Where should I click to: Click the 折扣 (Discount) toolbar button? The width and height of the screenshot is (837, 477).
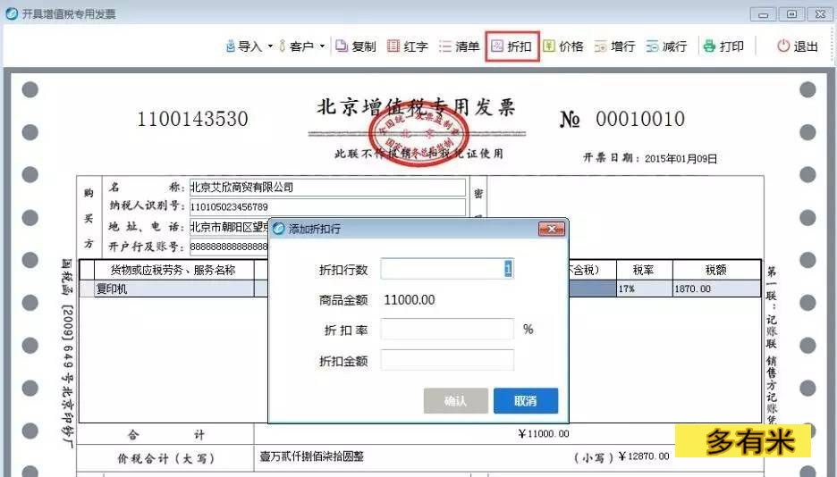(511, 46)
